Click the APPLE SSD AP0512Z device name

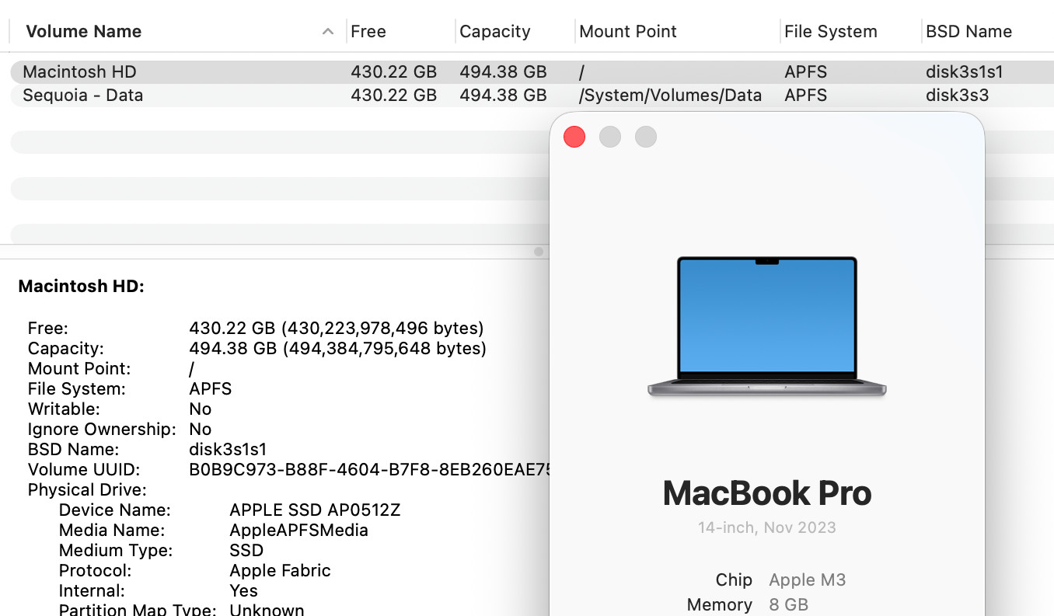[315, 510]
